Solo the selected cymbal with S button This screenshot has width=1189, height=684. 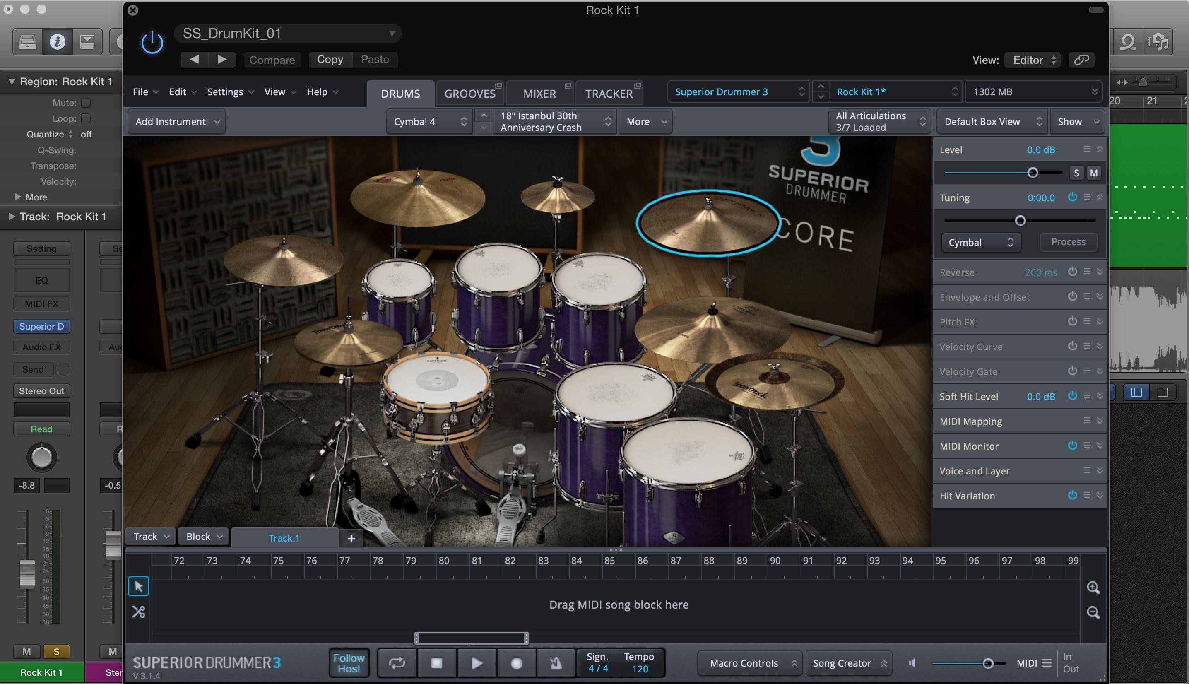tap(1076, 173)
